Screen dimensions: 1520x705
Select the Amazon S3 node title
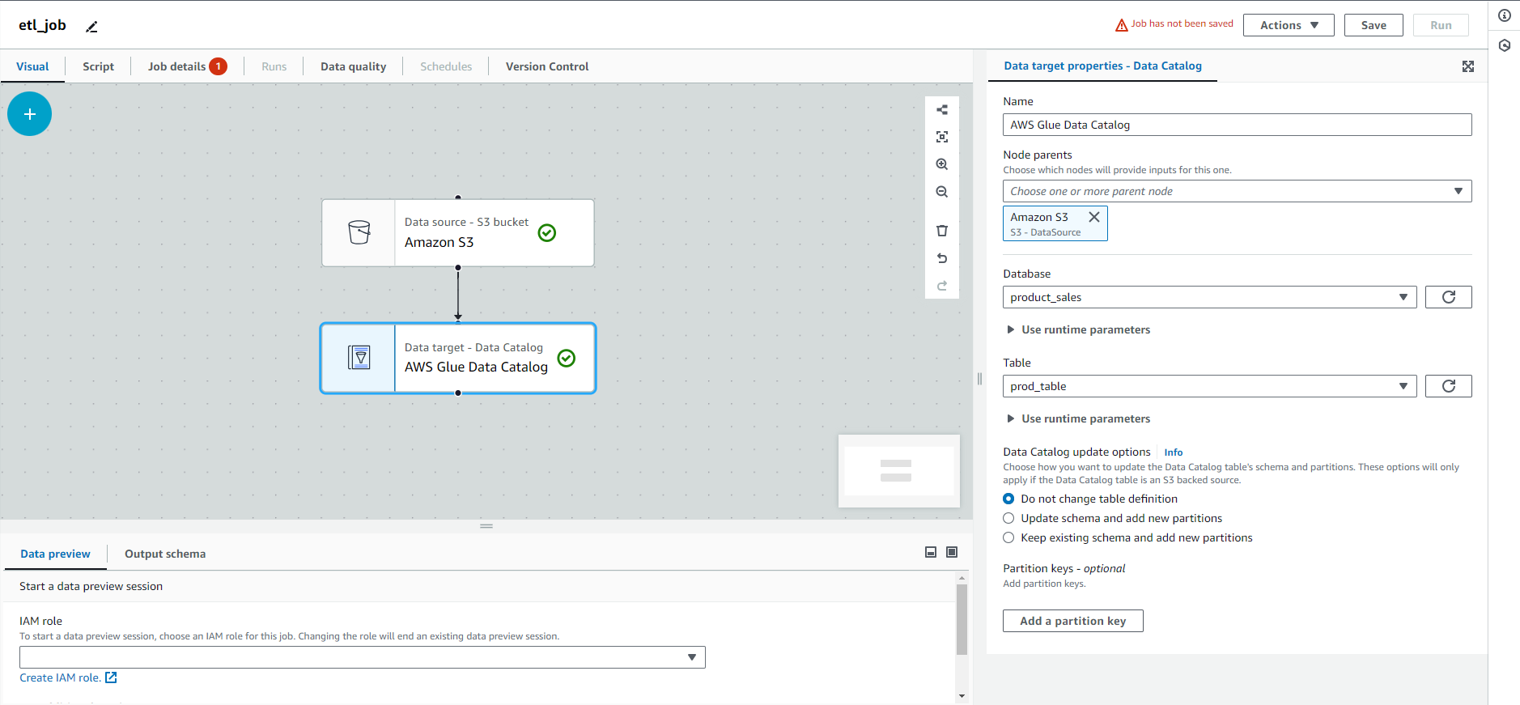tap(439, 242)
